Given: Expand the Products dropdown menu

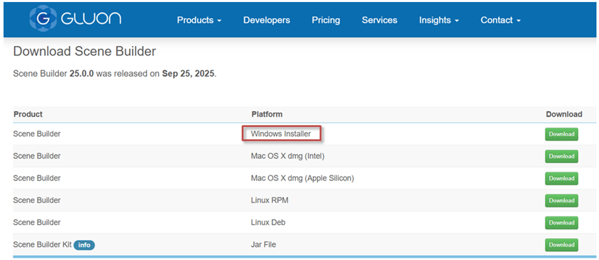Looking at the screenshot, I should coord(199,20).
